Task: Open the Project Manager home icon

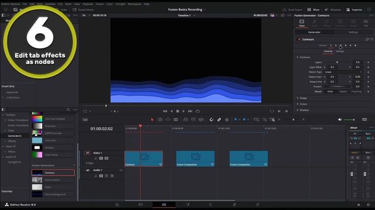Action: pos(359,205)
